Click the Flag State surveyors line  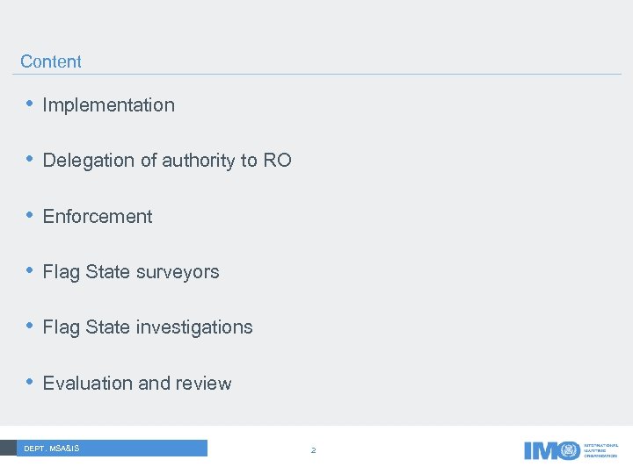click(x=130, y=272)
